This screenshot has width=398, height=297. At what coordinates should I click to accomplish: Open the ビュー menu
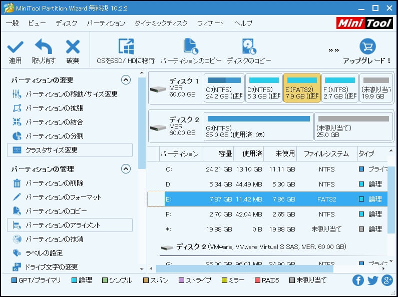tap(37, 23)
